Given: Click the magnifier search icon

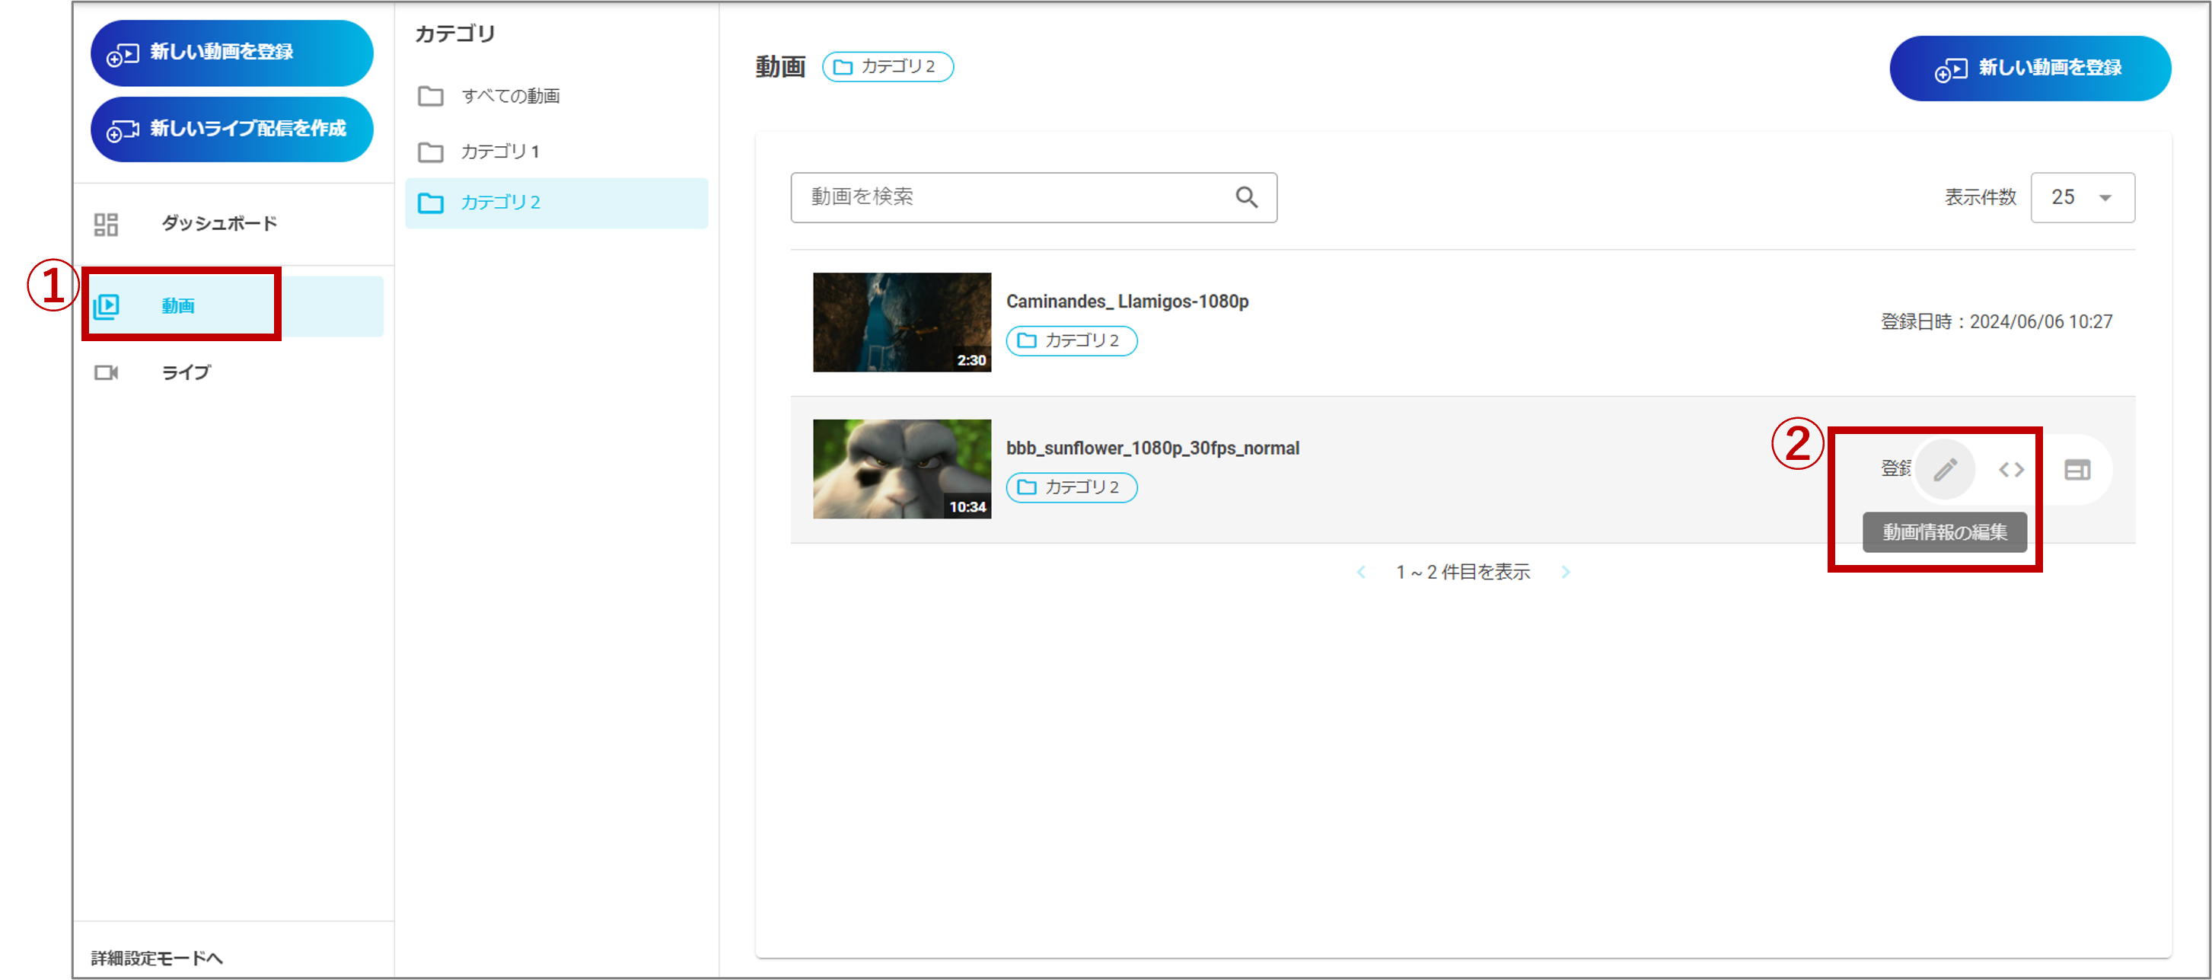Looking at the screenshot, I should tap(1246, 197).
